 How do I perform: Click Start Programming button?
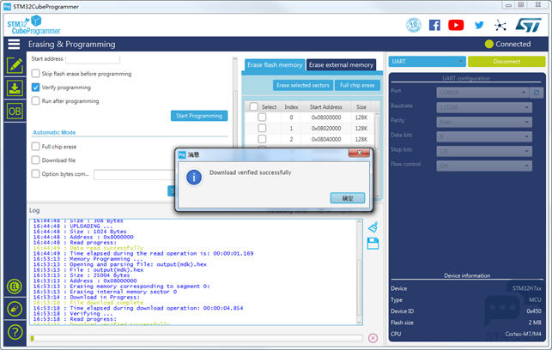(199, 116)
